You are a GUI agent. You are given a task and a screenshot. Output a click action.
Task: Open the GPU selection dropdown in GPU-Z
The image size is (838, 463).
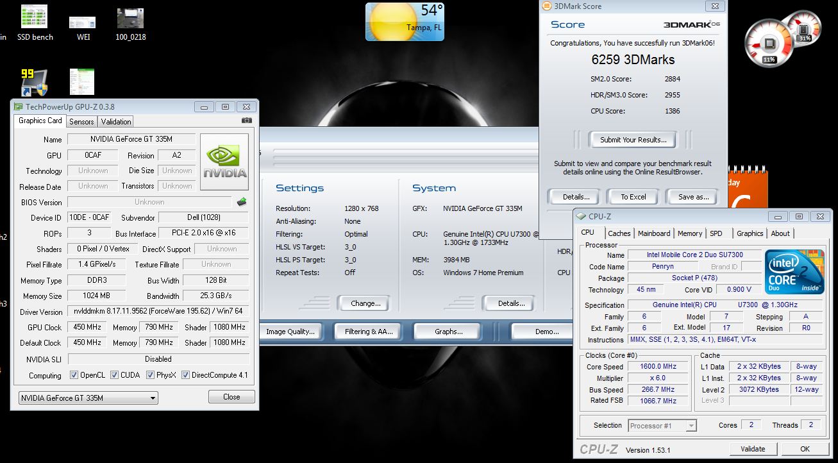pos(88,398)
